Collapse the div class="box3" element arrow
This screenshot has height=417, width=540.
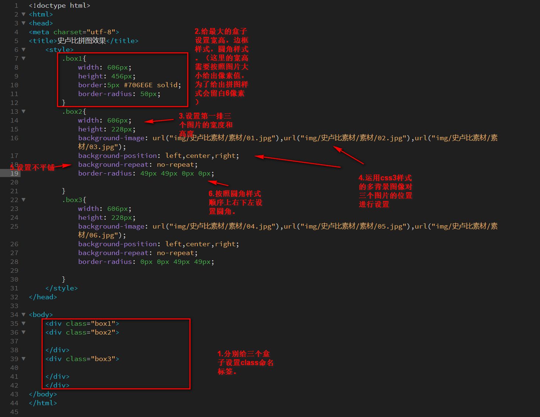coord(24,359)
